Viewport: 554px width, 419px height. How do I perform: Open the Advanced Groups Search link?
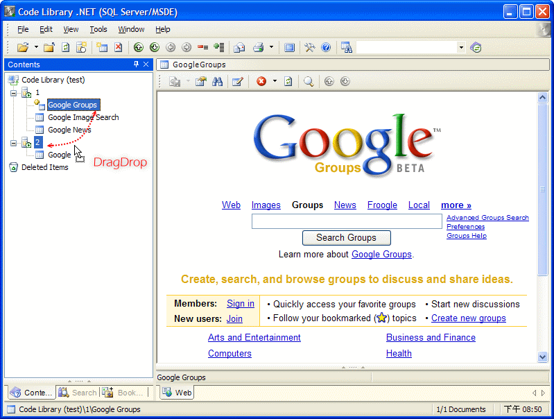coord(487,217)
